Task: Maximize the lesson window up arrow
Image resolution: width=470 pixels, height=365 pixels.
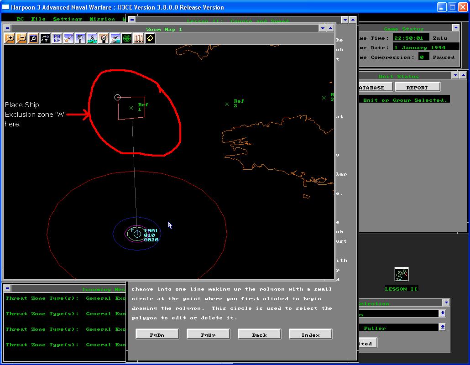Action: 353,20
